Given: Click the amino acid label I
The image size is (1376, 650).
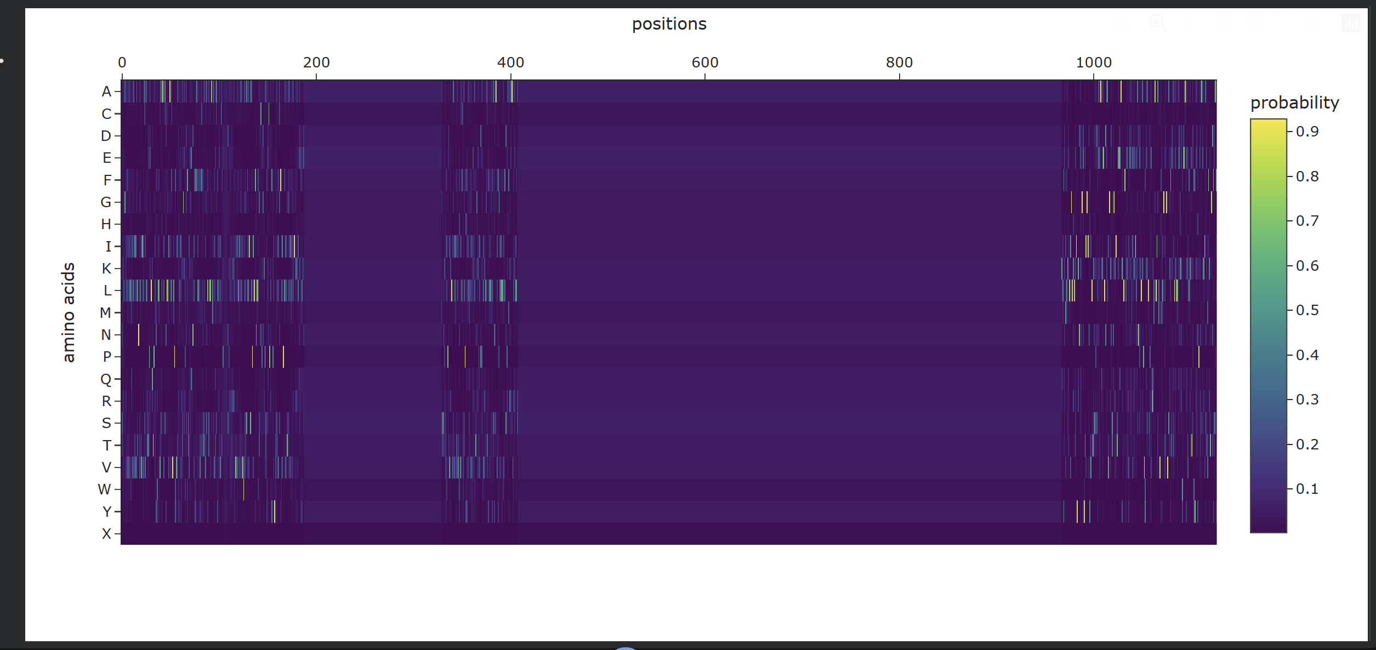Looking at the screenshot, I should (x=109, y=247).
